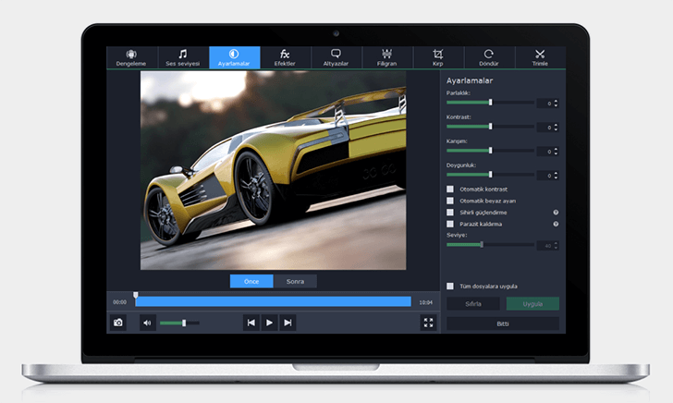Check Tüm dosyalara uygula option

point(450,286)
